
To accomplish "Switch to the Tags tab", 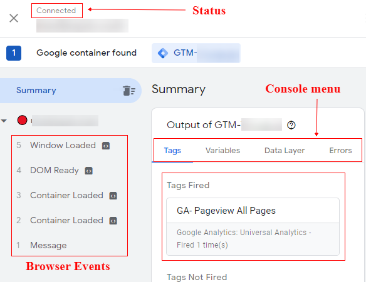I will [x=172, y=151].
